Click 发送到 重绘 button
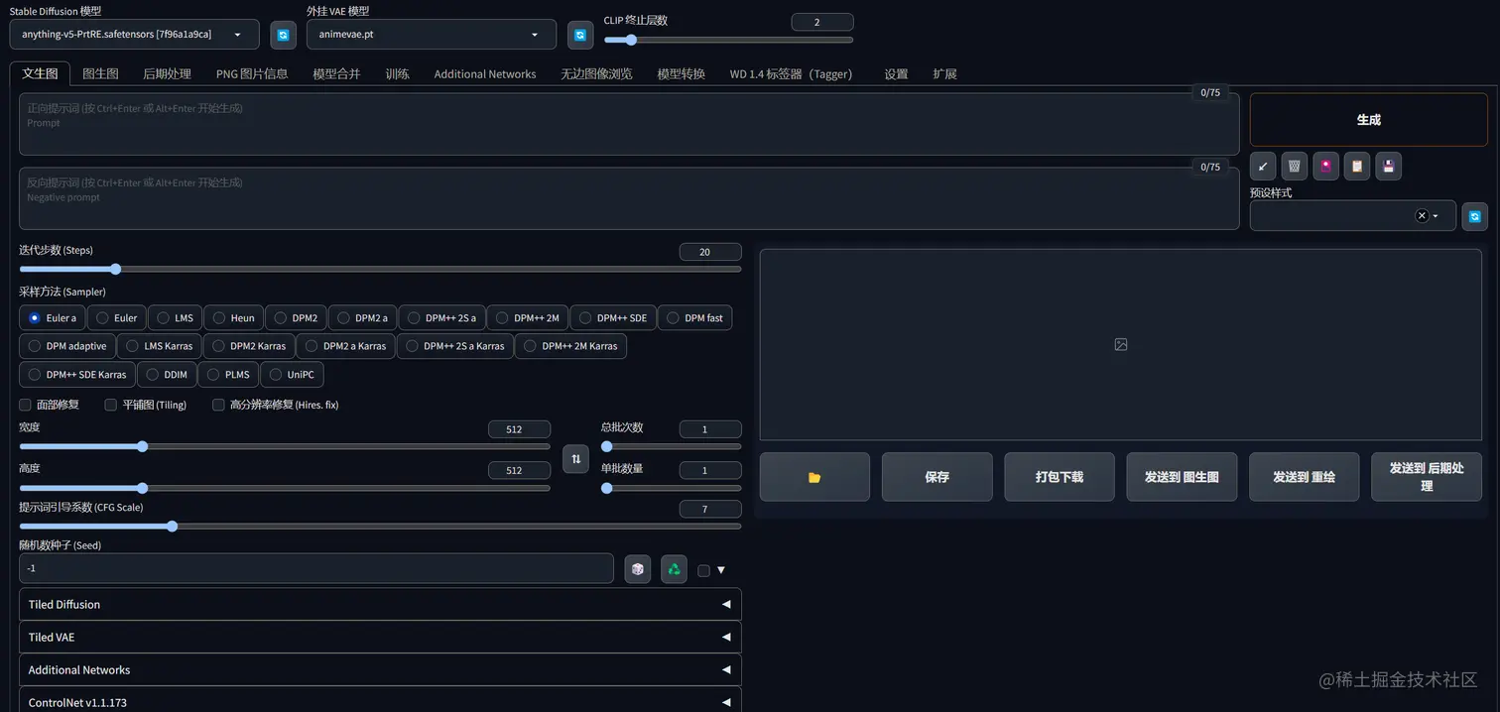 [1305, 477]
